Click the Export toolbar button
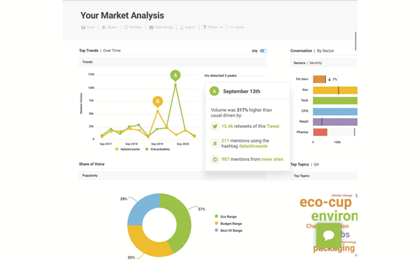Screen dimensions: 420x262 click(x=188, y=27)
